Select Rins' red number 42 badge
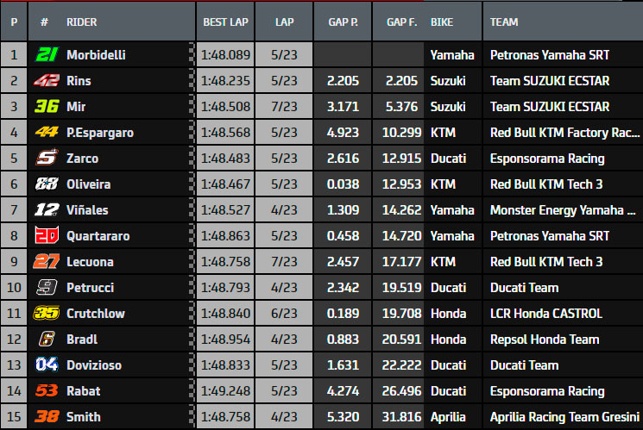Viewport: 643px width, 430px height. click(x=47, y=80)
